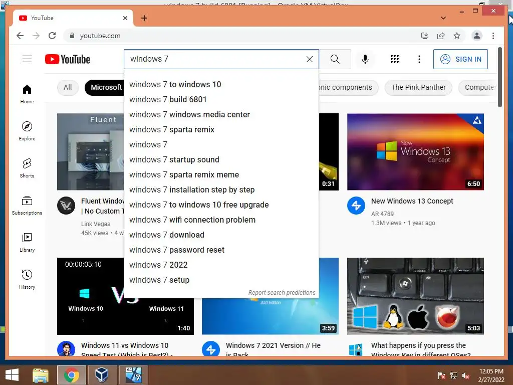Screen dimensions: 513x385
Task: Click the youtube.com address bar
Action: coord(242,36)
